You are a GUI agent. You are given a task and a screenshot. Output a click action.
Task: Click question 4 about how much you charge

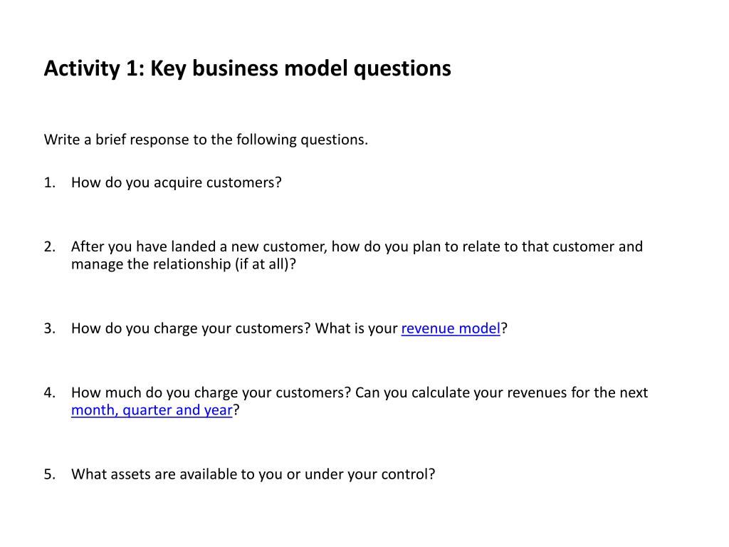pyautogui.click(x=360, y=402)
